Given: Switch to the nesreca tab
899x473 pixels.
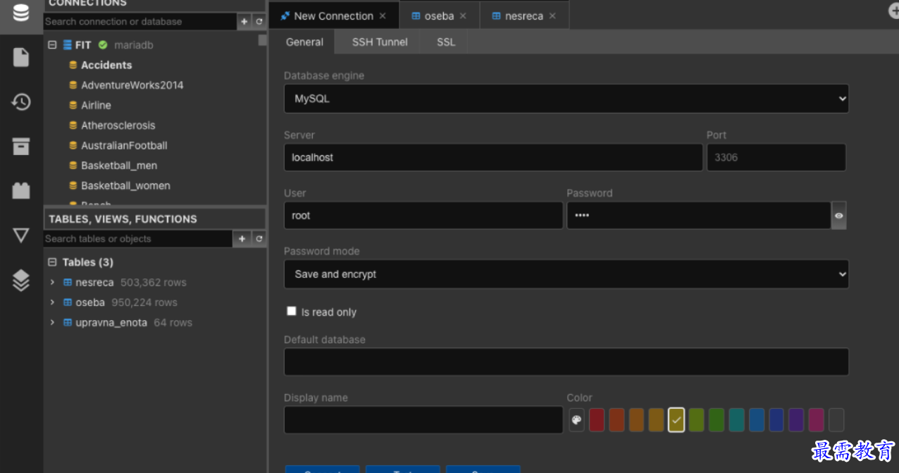Looking at the screenshot, I should coord(523,16).
